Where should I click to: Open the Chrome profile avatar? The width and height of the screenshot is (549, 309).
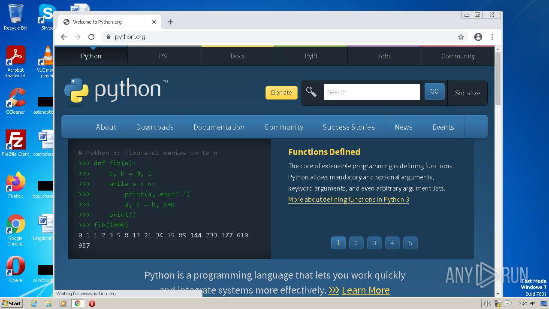478,37
